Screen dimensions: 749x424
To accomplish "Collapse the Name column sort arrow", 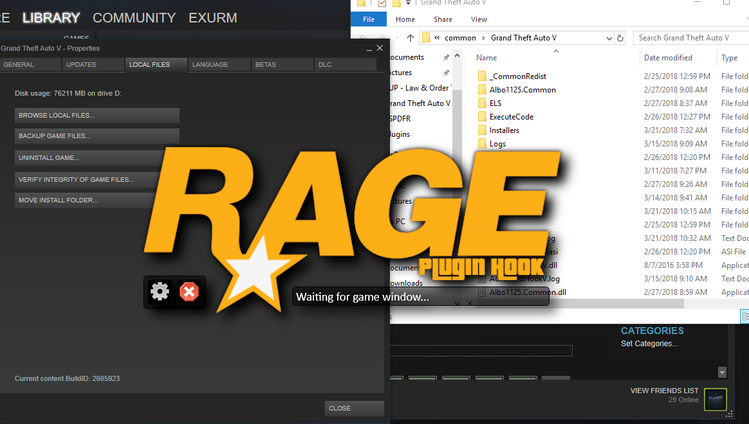I will pos(556,51).
